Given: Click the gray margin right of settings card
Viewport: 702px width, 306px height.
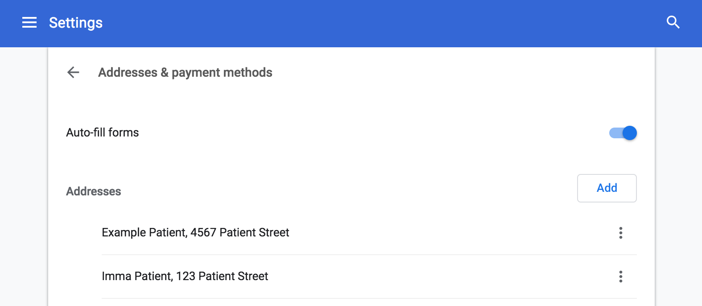Looking at the screenshot, I should point(678,178).
